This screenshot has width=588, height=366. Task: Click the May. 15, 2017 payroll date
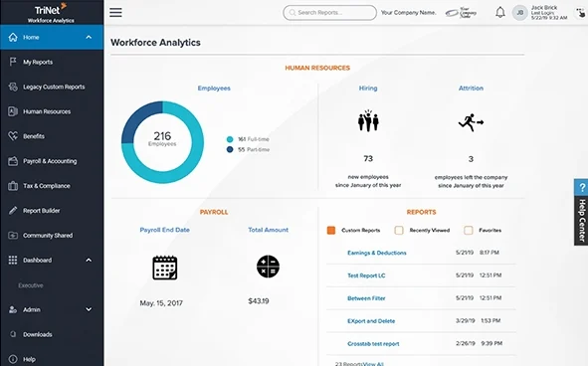pyautogui.click(x=161, y=303)
